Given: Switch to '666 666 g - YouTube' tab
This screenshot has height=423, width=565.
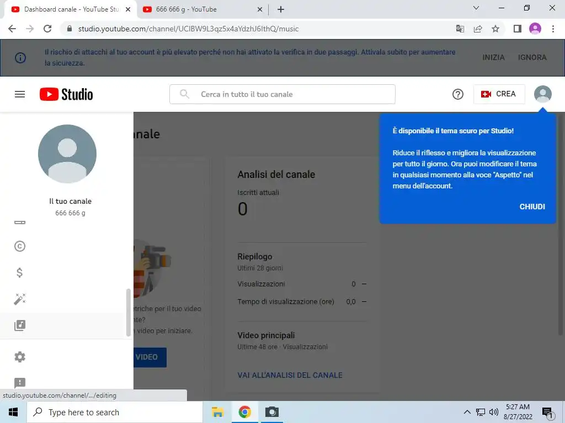Looking at the screenshot, I should (202, 9).
